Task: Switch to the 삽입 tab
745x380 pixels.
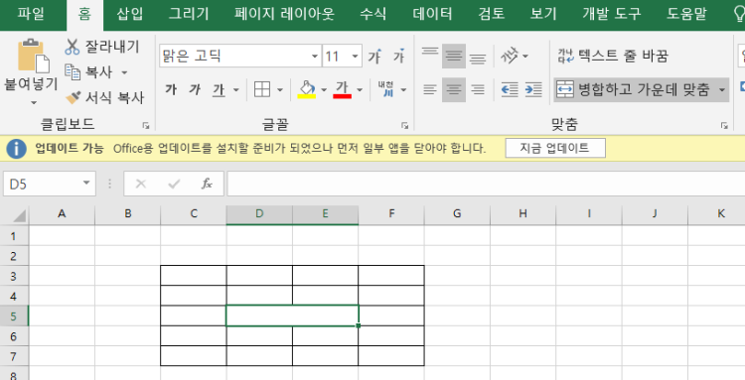Action: pyautogui.click(x=130, y=14)
